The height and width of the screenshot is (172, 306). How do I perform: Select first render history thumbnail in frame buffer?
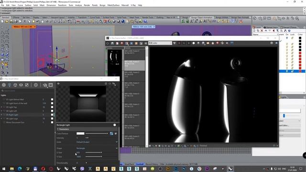114,54
